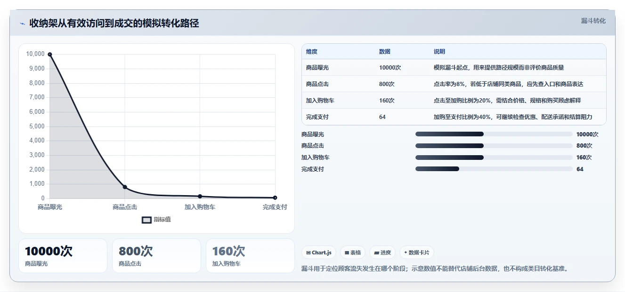Click the 商品曝光 progress bar

tap(494, 134)
